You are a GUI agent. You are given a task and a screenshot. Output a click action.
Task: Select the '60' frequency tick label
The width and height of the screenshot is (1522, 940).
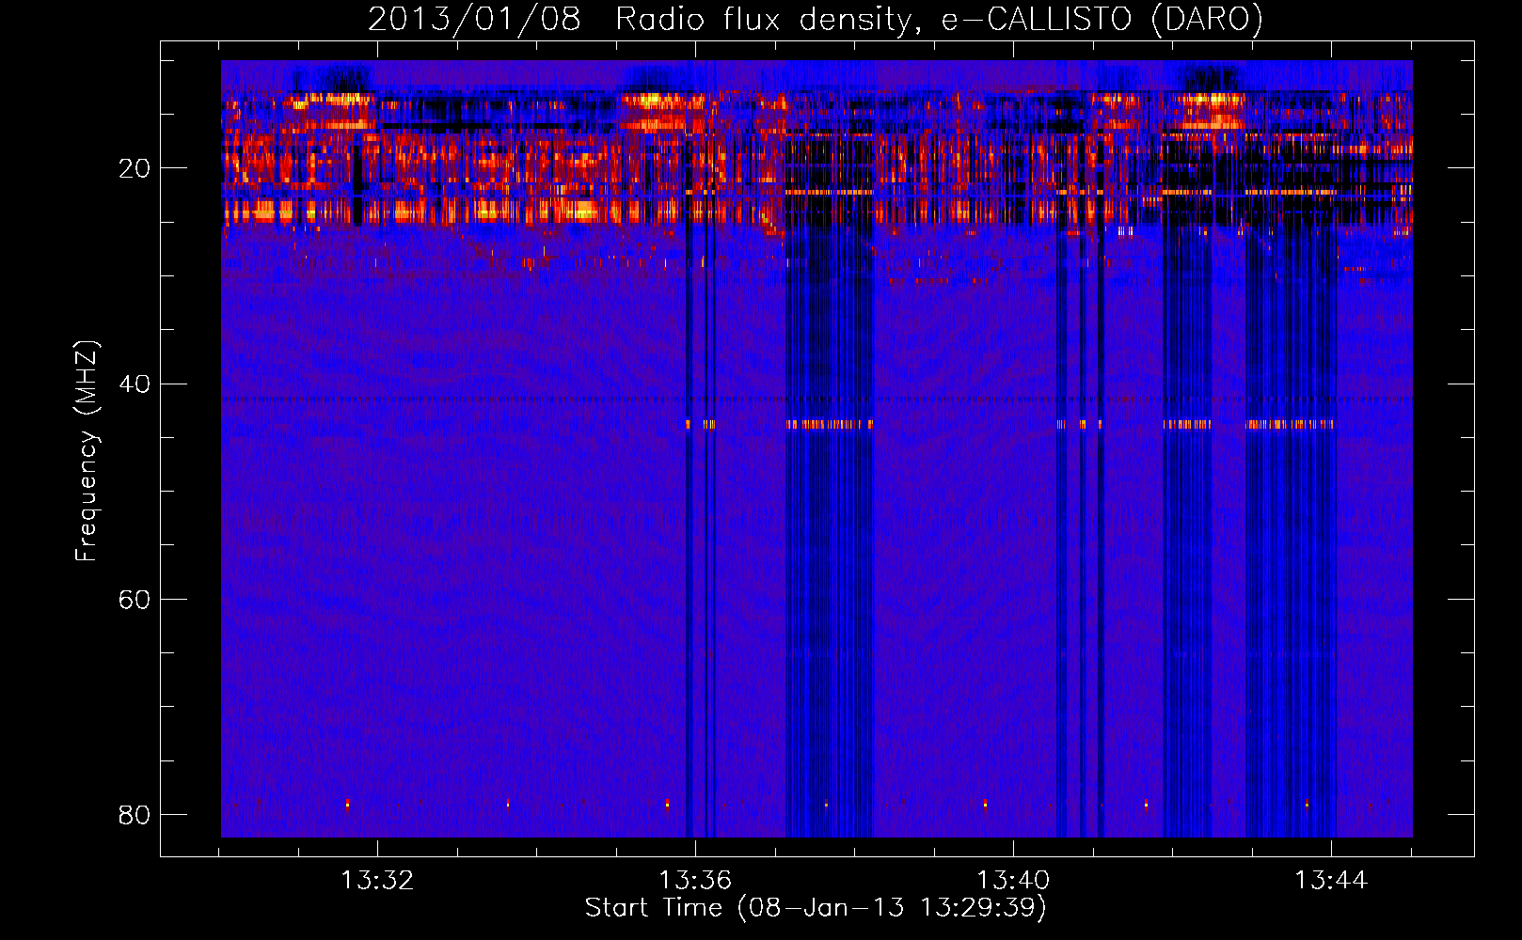(135, 600)
